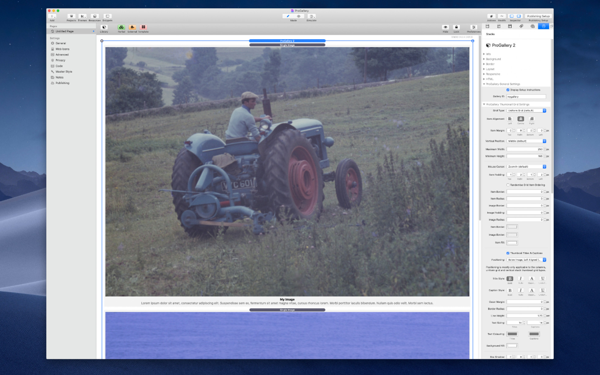The image size is (600, 375).
Task: Select the tag inspector tab
Action: click(521, 26)
